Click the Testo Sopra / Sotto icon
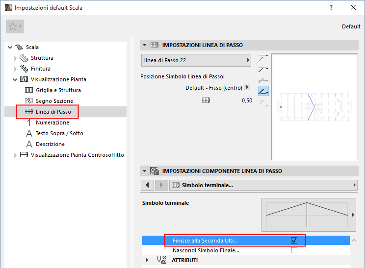 coord(29,133)
